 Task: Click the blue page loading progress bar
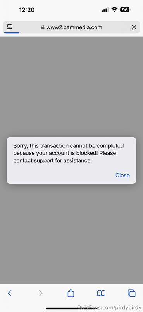coord(12,33)
